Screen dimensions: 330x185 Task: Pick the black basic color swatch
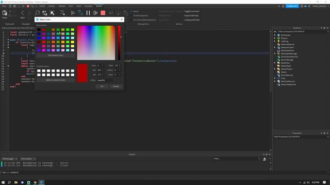39,30
